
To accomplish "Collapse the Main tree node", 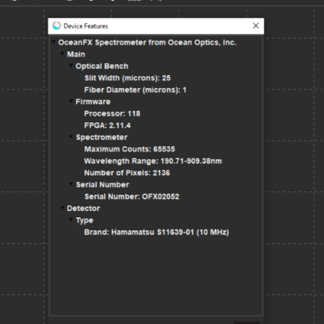I will click(x=62, y=53).
